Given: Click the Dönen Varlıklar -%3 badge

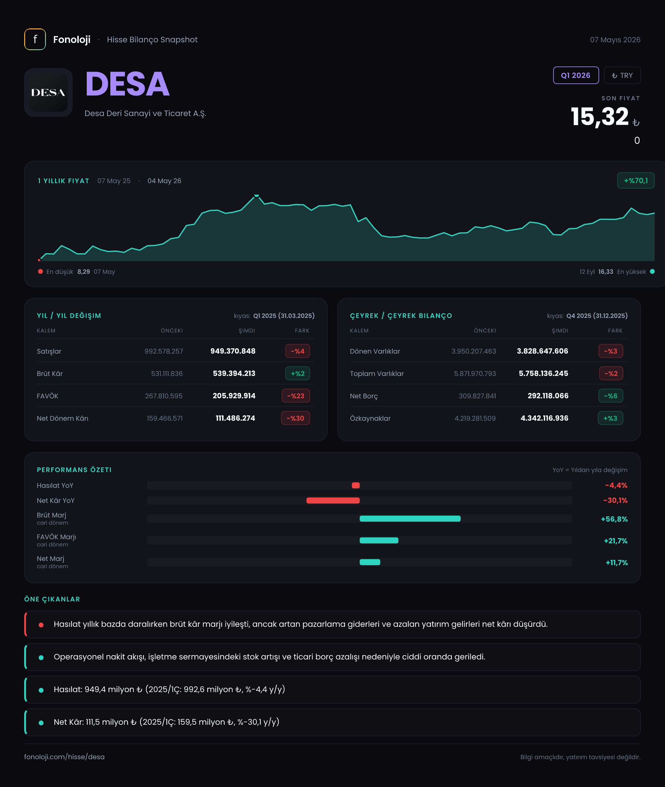Looking at the screenshot, I should pos(611,351).
